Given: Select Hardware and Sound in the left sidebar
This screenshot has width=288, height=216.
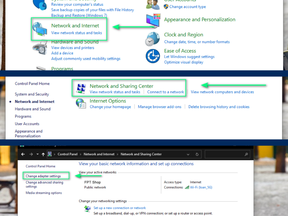Looking at the screenshot, I should click(x=33, y=109).
